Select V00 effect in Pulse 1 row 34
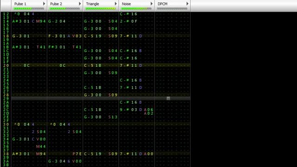 tap(41, 139)
